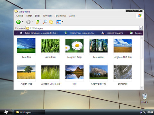Click the order prints online icon
Image resolution: width=154 pixels, height=115 pixels.
(66, 33)
